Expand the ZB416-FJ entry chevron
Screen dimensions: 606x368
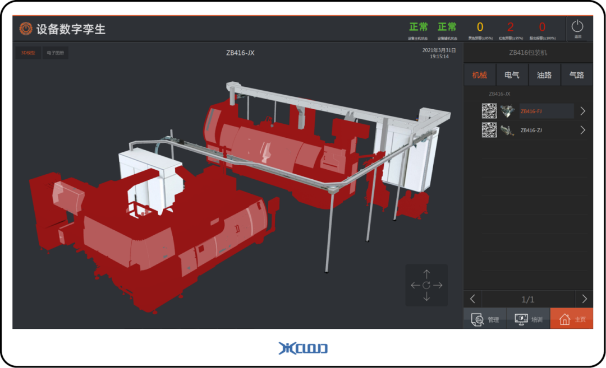pyautogui.click(x=582, y=111)
